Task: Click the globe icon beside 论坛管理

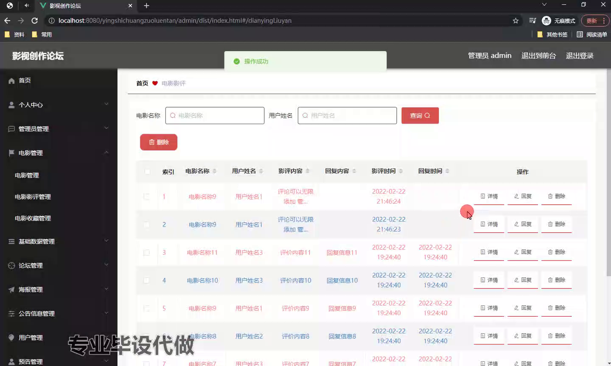Action: point(11,266)
